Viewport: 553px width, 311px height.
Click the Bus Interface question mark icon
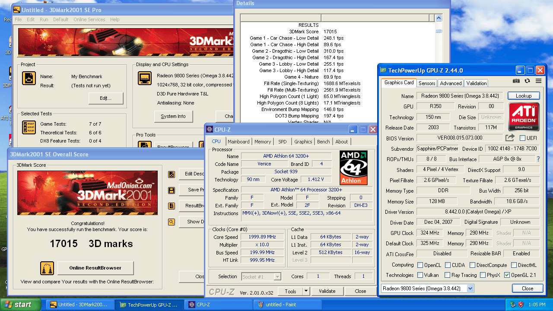(x=538, y=159)
